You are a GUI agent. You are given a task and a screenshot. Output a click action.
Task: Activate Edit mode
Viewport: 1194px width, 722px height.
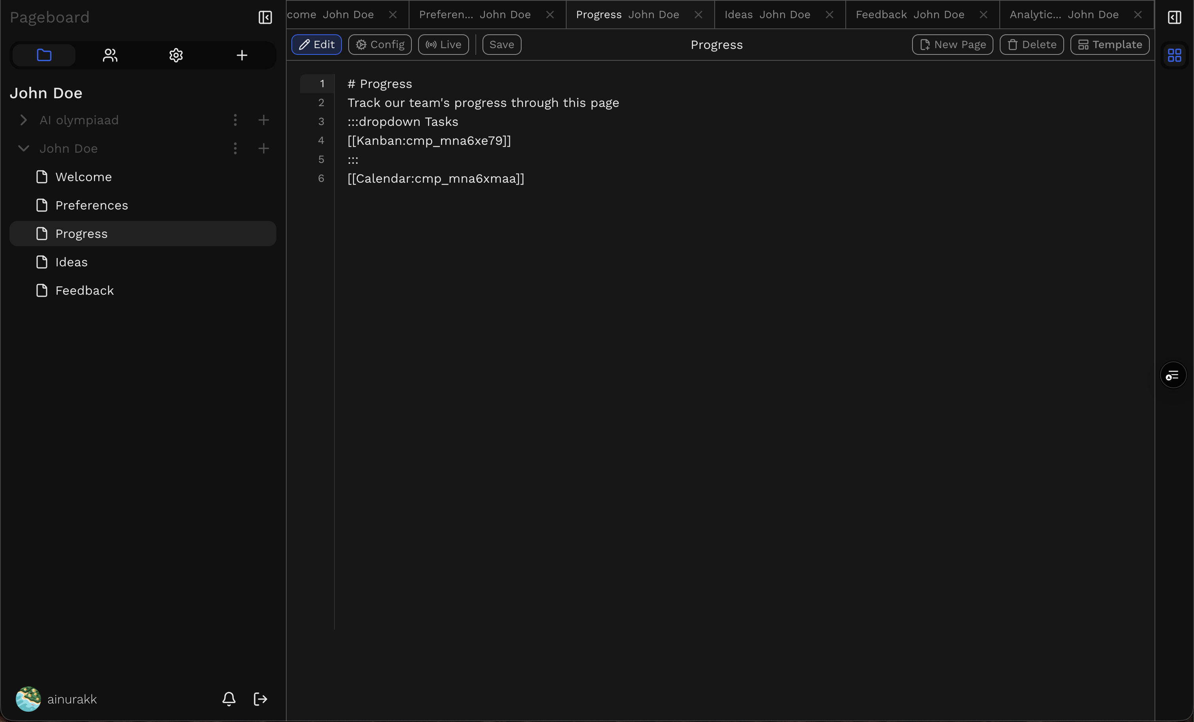point(316,45)
